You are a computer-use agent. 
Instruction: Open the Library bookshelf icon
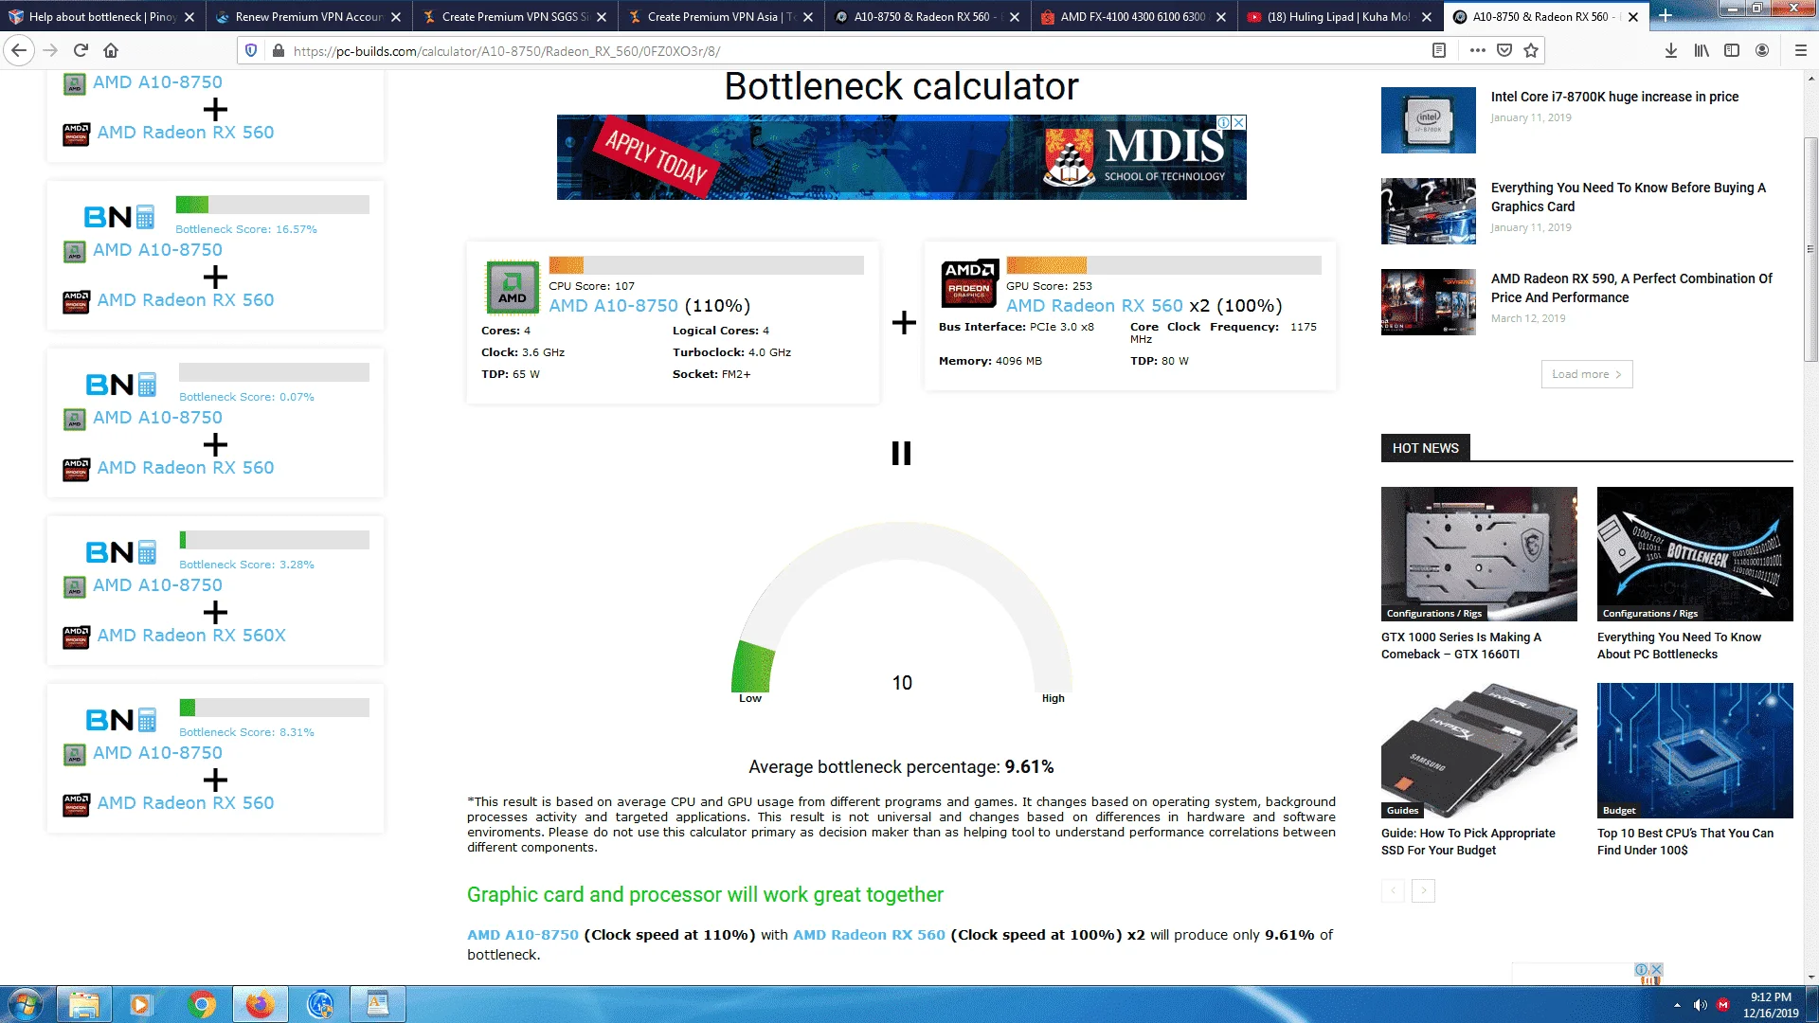pyautogui.click(x=1702, y=50)
